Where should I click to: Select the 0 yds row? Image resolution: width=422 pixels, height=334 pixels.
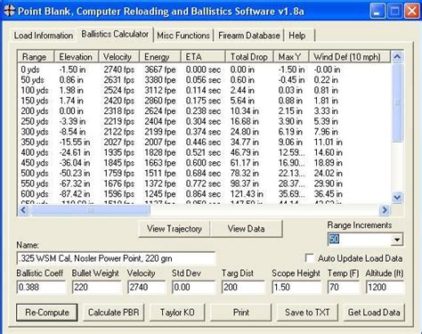pos(204,69)
